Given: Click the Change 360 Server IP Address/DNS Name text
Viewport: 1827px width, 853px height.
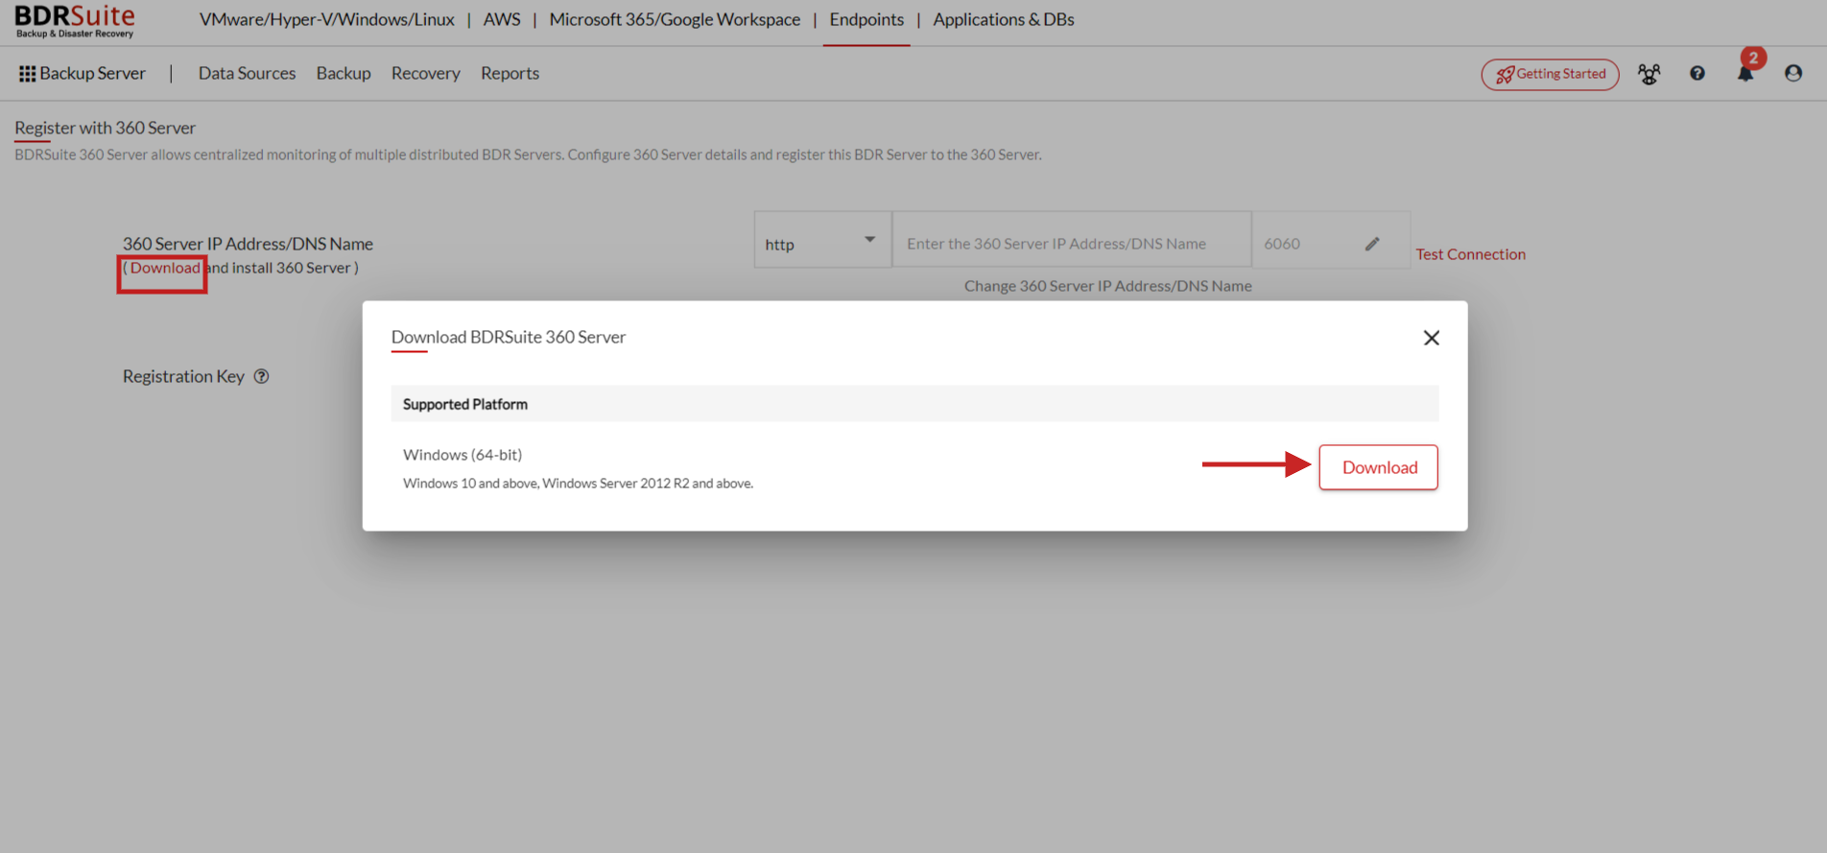Looking at the screenshot, I should 1107,286.
